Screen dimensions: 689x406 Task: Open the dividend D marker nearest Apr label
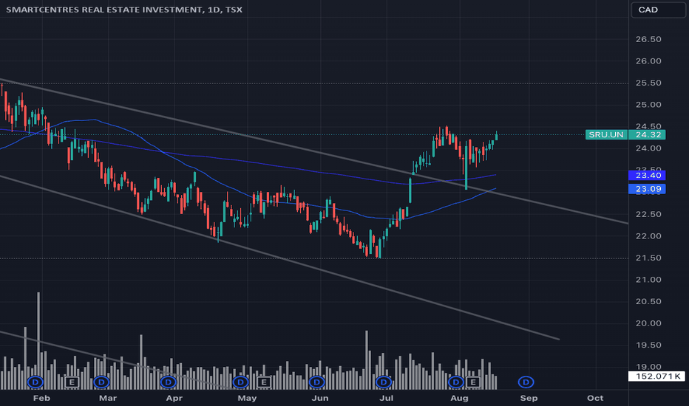click(168, 382)
